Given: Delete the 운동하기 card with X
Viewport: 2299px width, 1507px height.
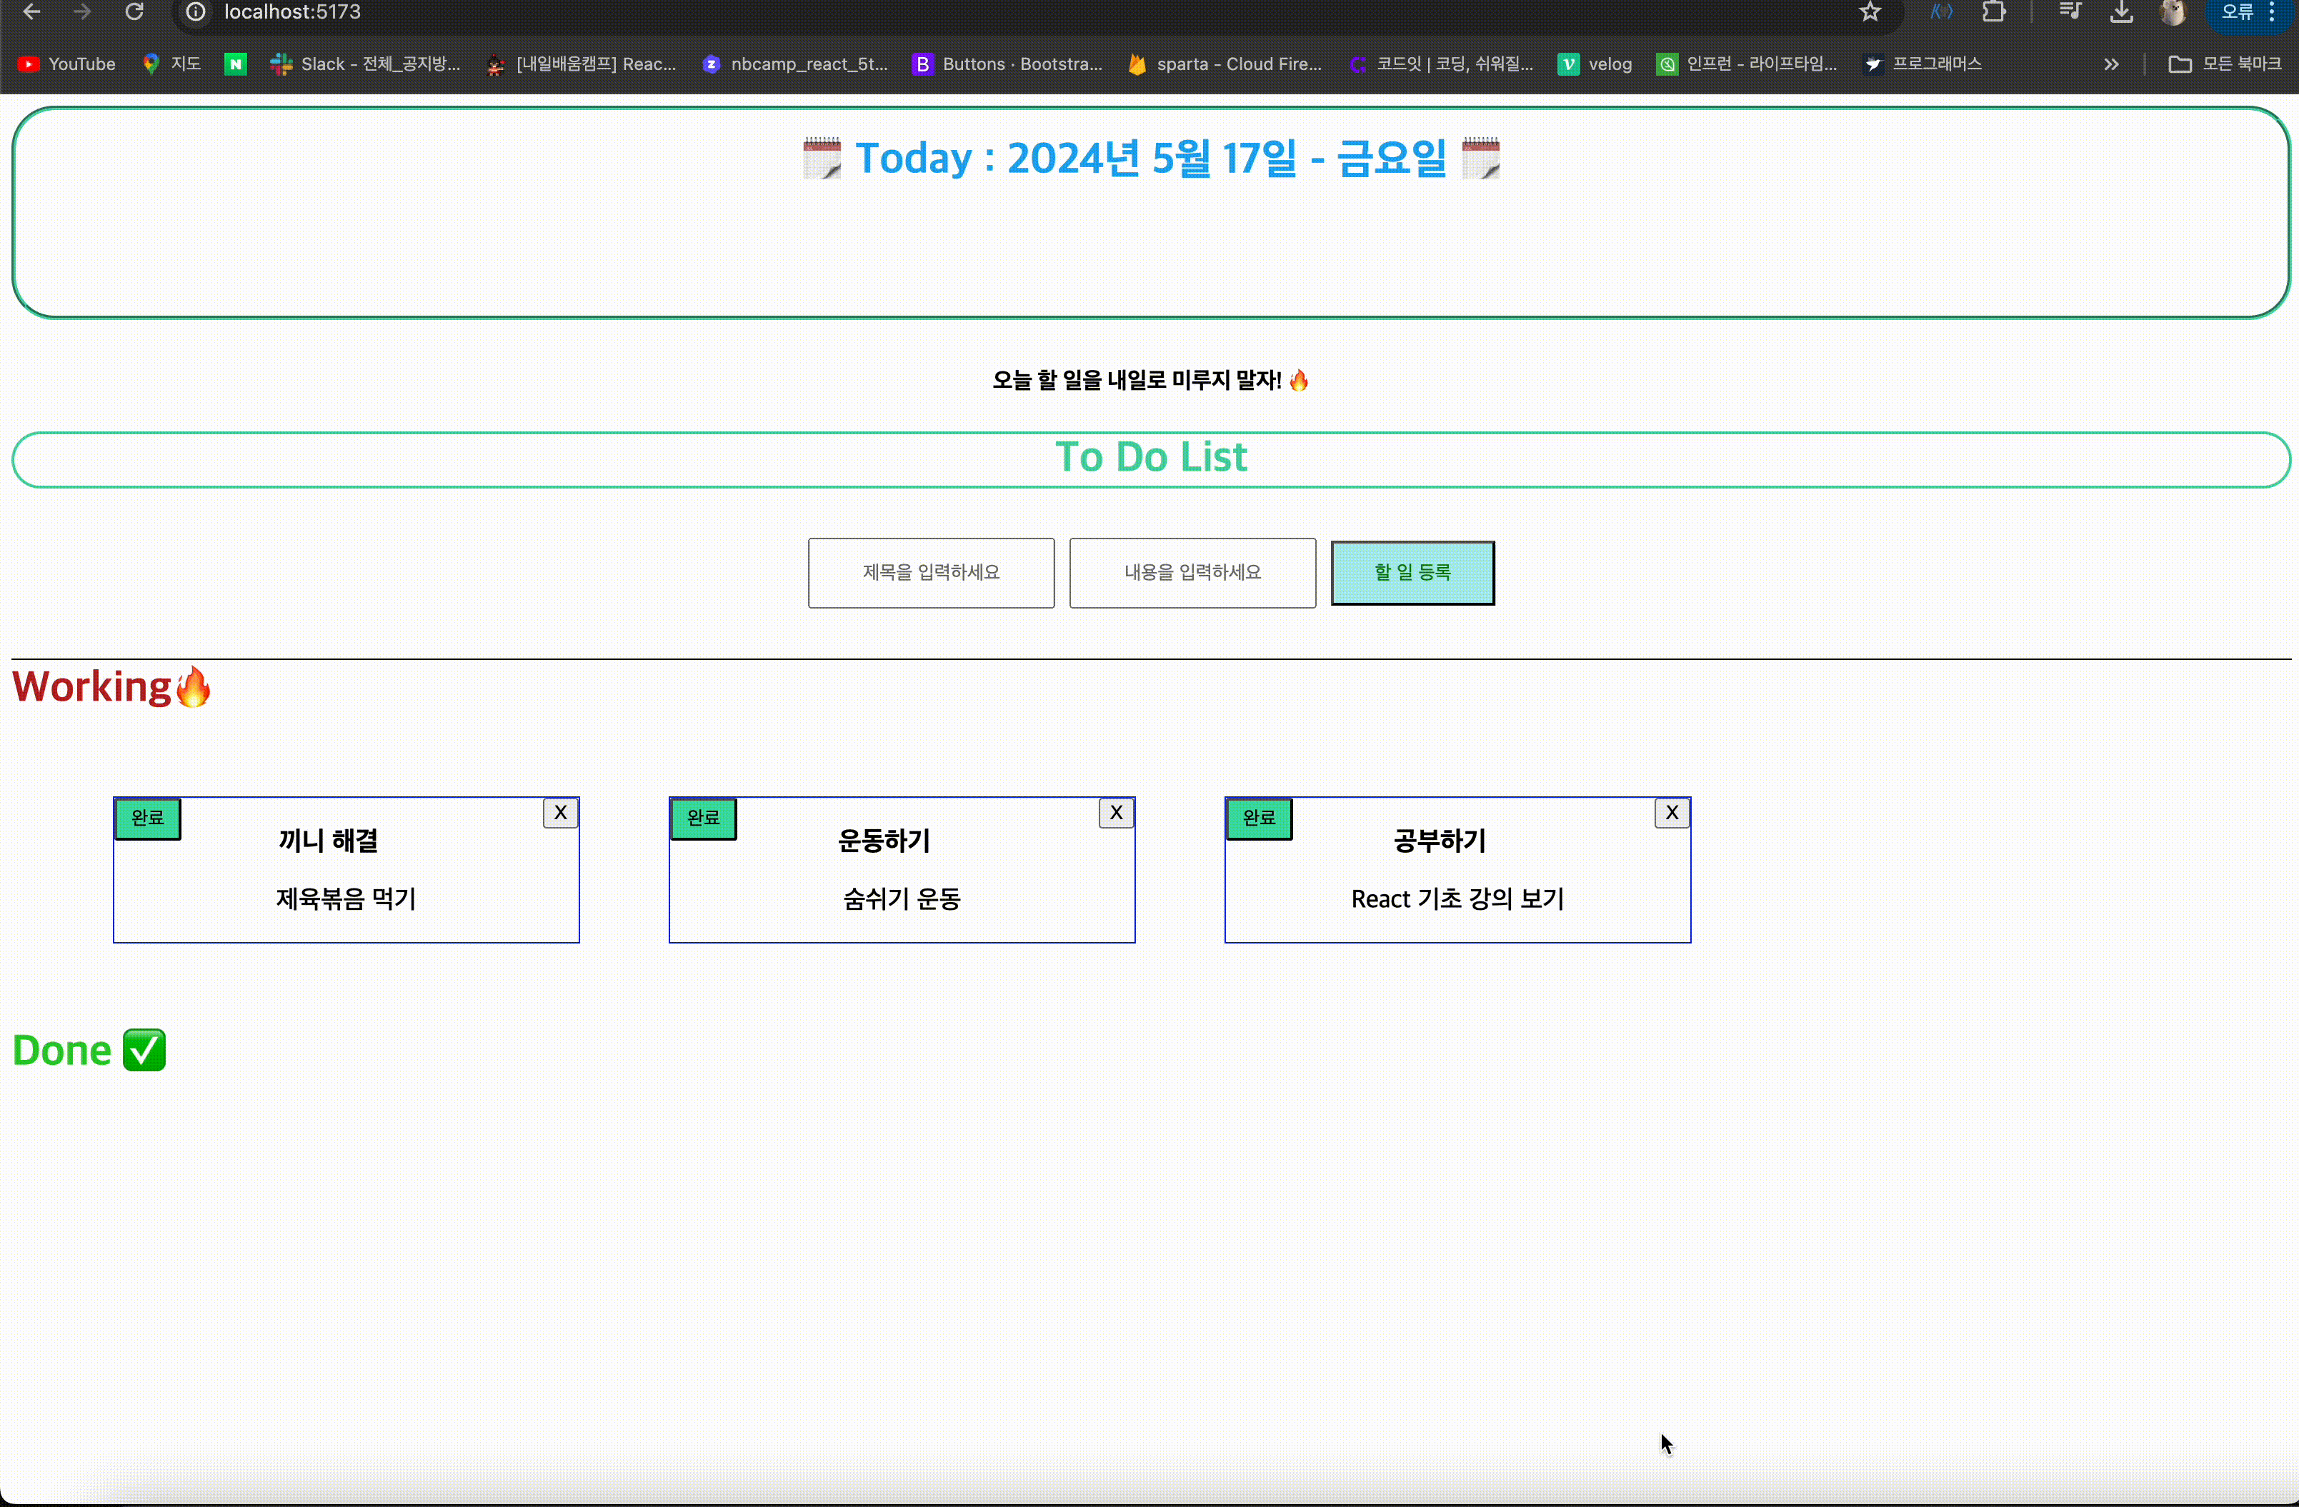Looking at the screenshot, I should (1116, 813).
